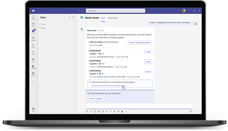Screen dimensions: 228x131
Task: Open Lucidchart icon in compose toolbar
Action: coord(122,112)
